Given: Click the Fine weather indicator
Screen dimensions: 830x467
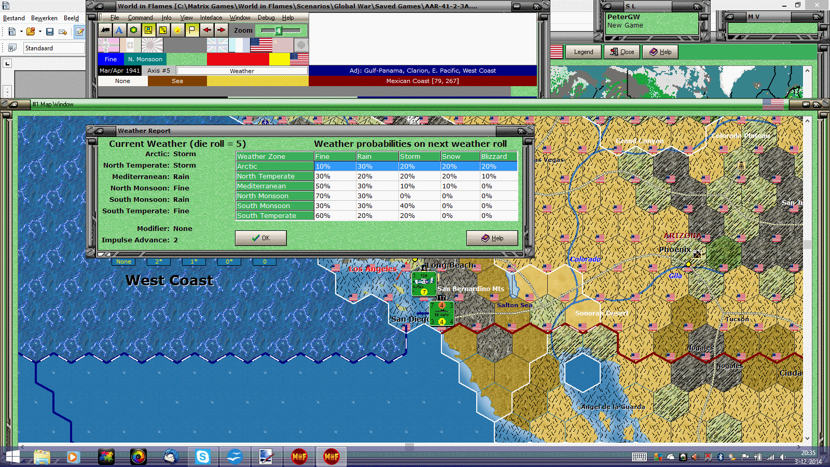Looking at the screenshot, I should coord(110,59).
